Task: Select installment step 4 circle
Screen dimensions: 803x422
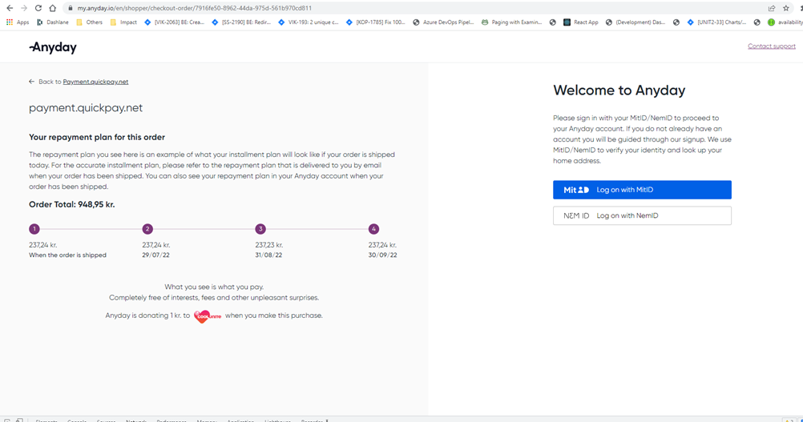Action: coord(373,229)
